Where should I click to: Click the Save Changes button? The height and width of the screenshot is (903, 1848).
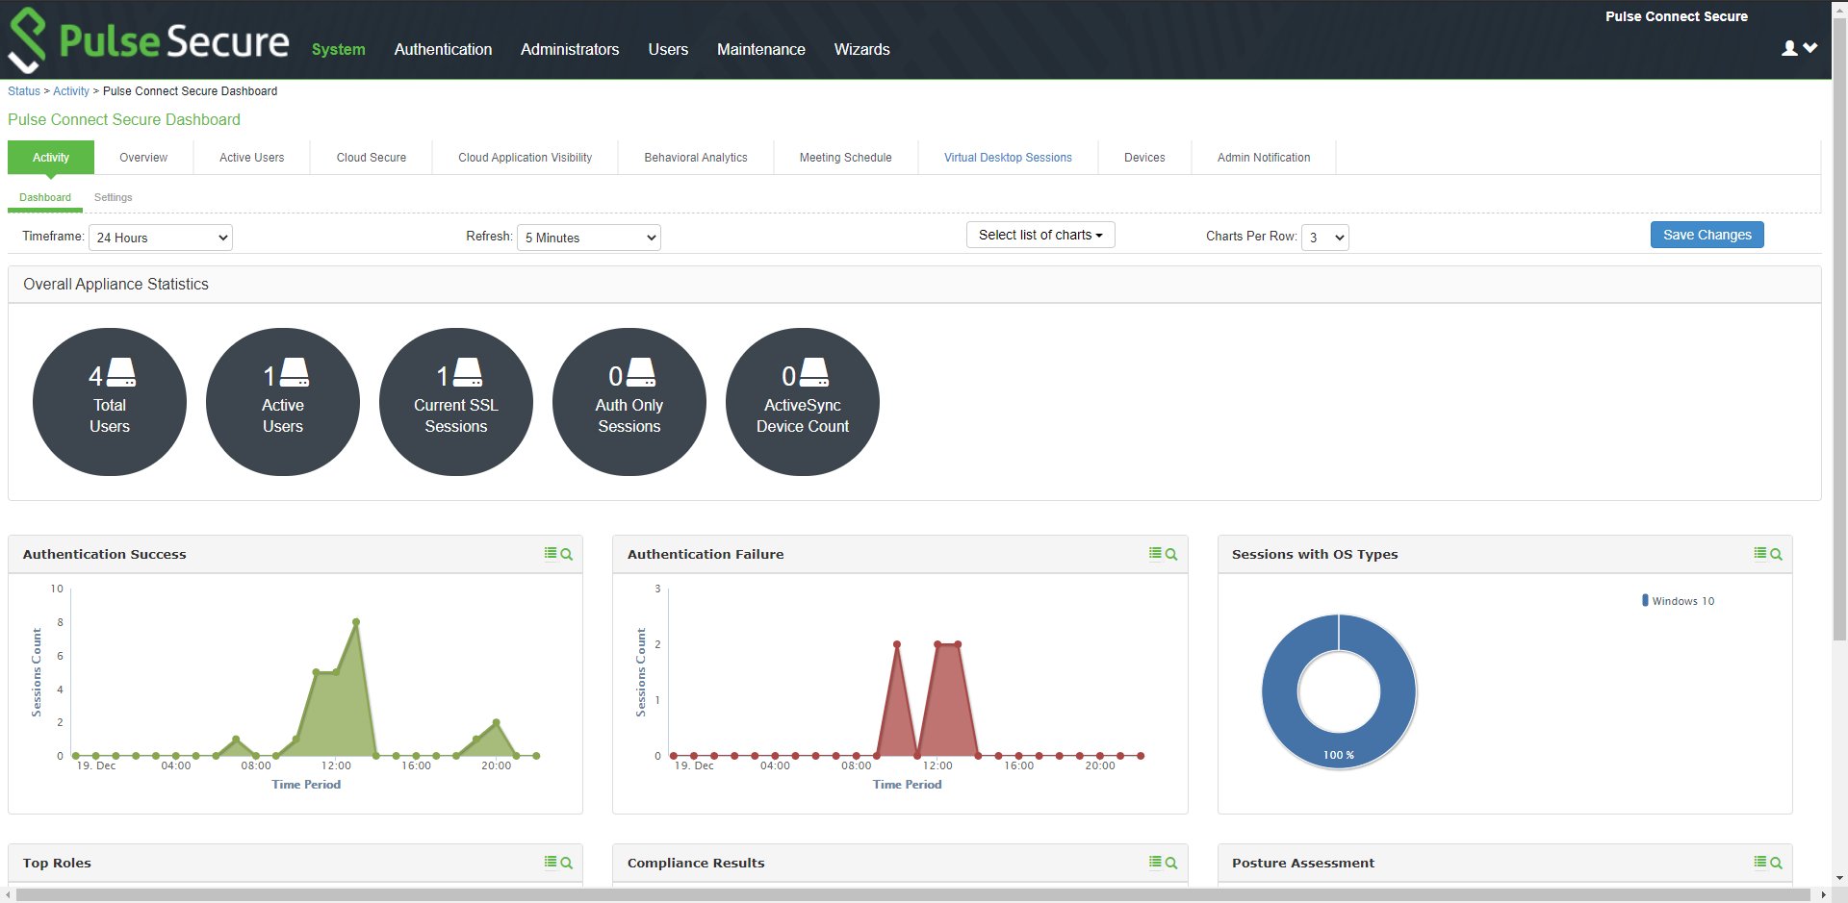pos(1707,235)
